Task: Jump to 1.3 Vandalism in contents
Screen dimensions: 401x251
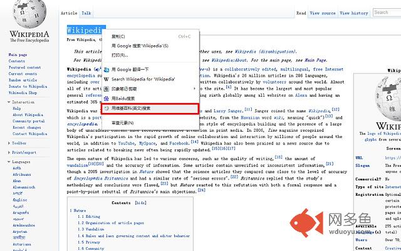Action: [91, 230]
